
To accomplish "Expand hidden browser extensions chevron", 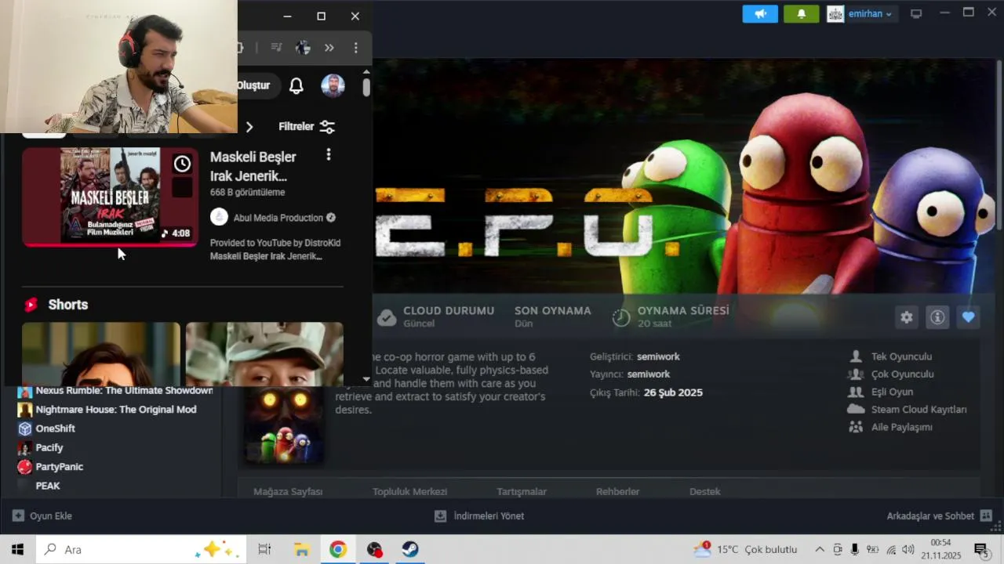I will (329, 48).
